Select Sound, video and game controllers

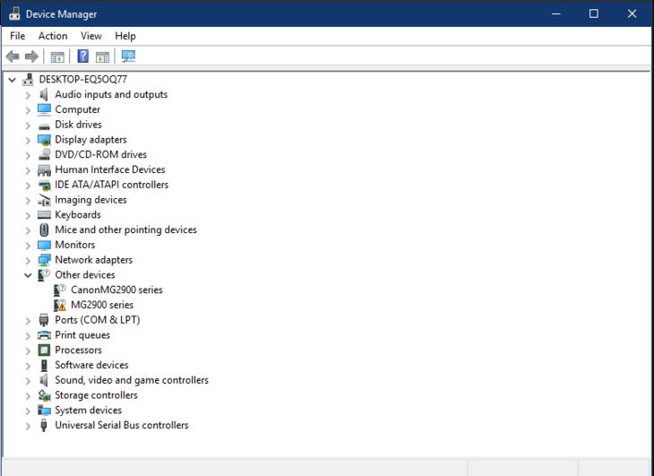click(131, 380)
